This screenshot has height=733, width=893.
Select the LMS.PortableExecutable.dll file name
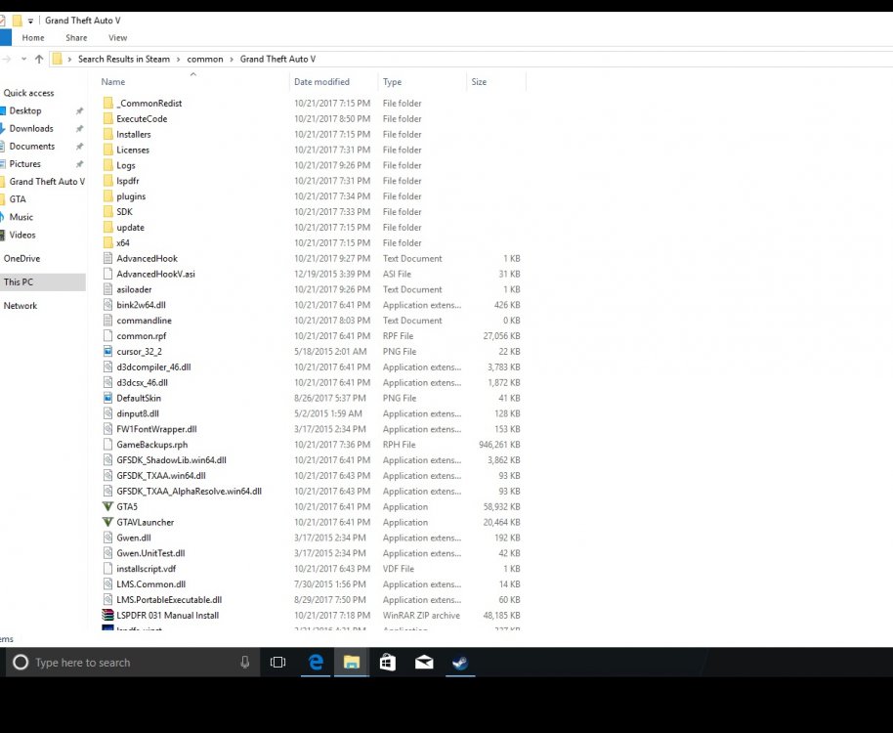[x=169, y=600]
